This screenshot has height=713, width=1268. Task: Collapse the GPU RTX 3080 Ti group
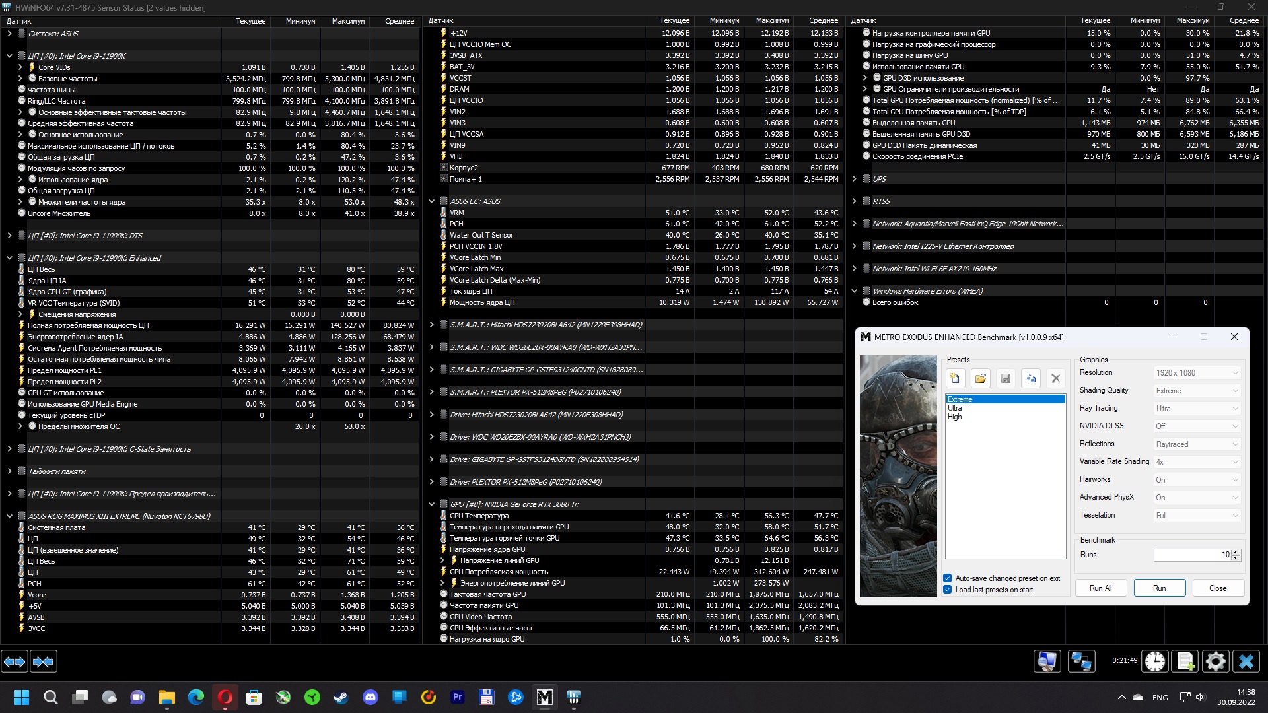click(431, 504)
